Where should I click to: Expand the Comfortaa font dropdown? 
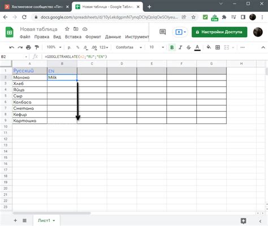(x=129, y=47)
